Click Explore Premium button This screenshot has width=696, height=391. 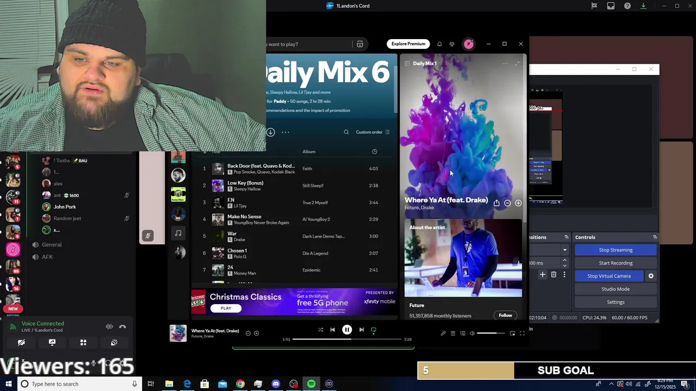pos(408,44)
